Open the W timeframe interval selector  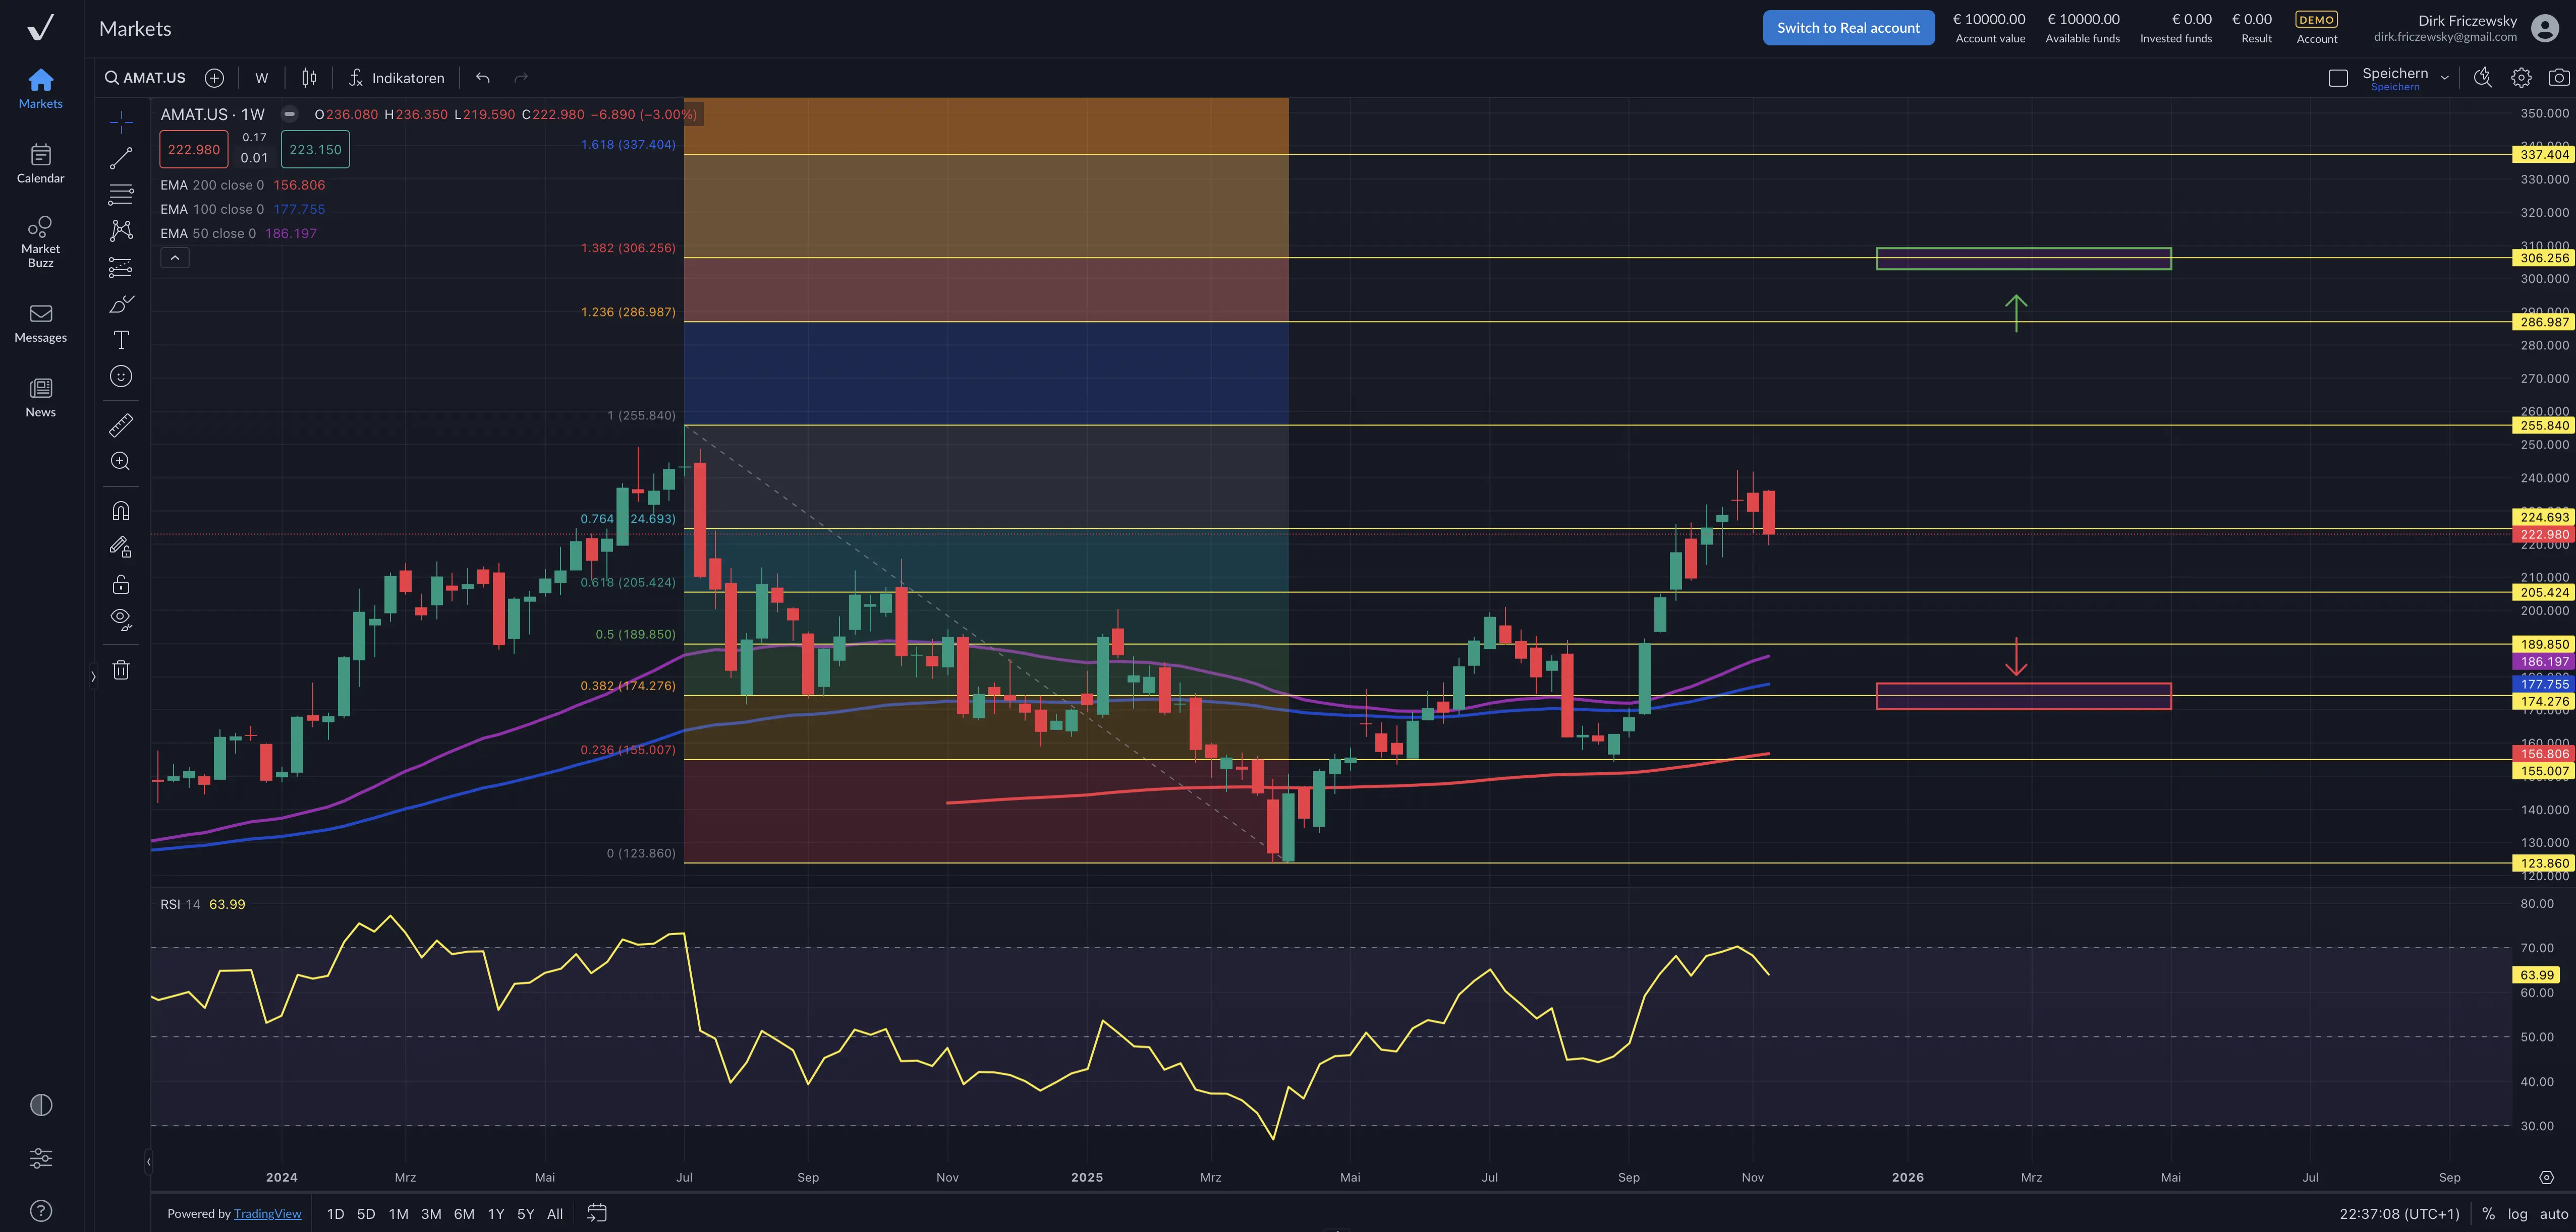(x=261, y=78)
